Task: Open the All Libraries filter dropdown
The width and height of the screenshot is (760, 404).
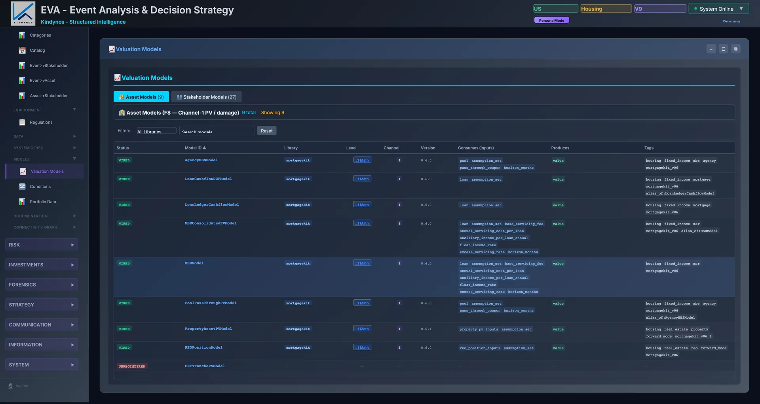Action: coord(156,131)
